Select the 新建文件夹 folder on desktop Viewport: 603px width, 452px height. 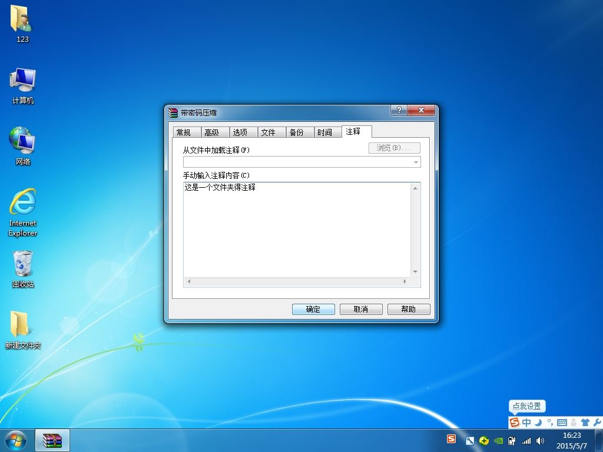tap(23, 330)
